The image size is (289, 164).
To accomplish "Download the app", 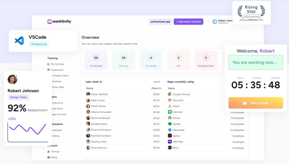I will pyautogui.click(x=160, y=22).
